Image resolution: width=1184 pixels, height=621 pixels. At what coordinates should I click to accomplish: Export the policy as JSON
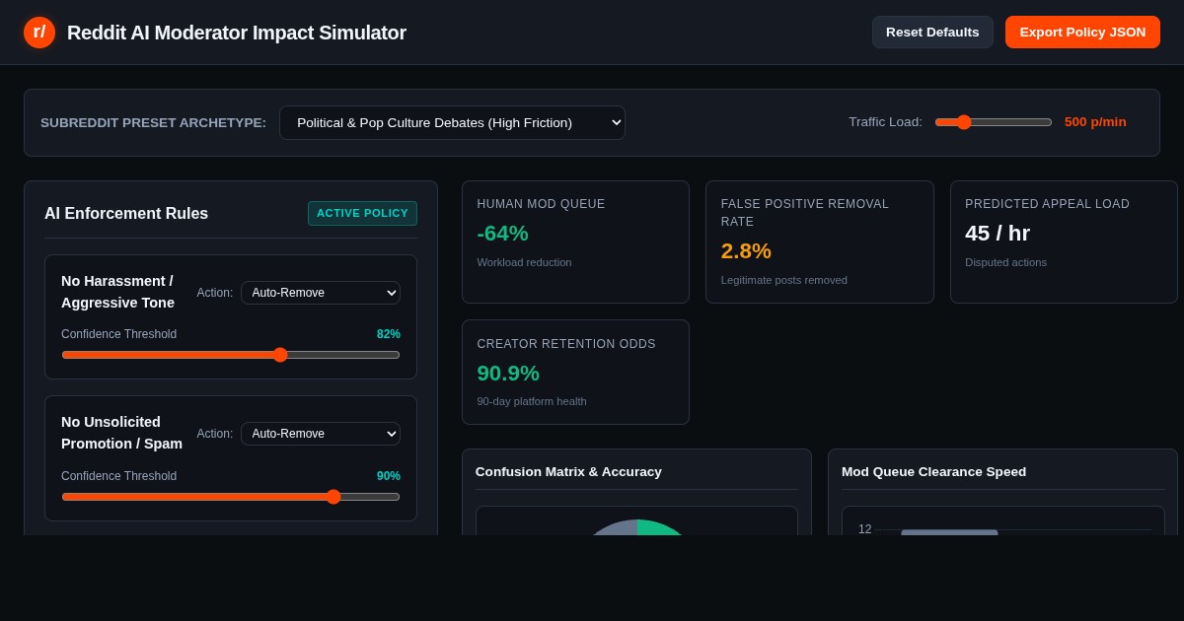1082,32
